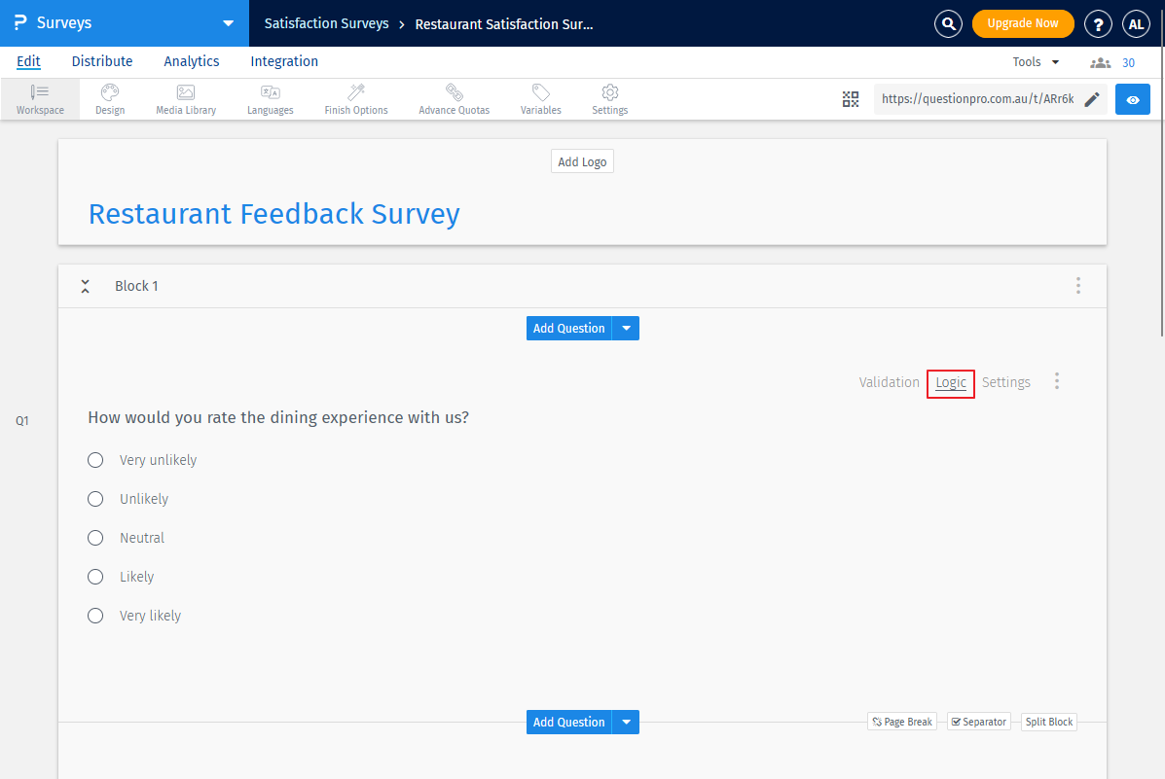Open the search magnifier in the top bar
Image resolution: width=1165 pixels, height=779 pixels.
948,23
